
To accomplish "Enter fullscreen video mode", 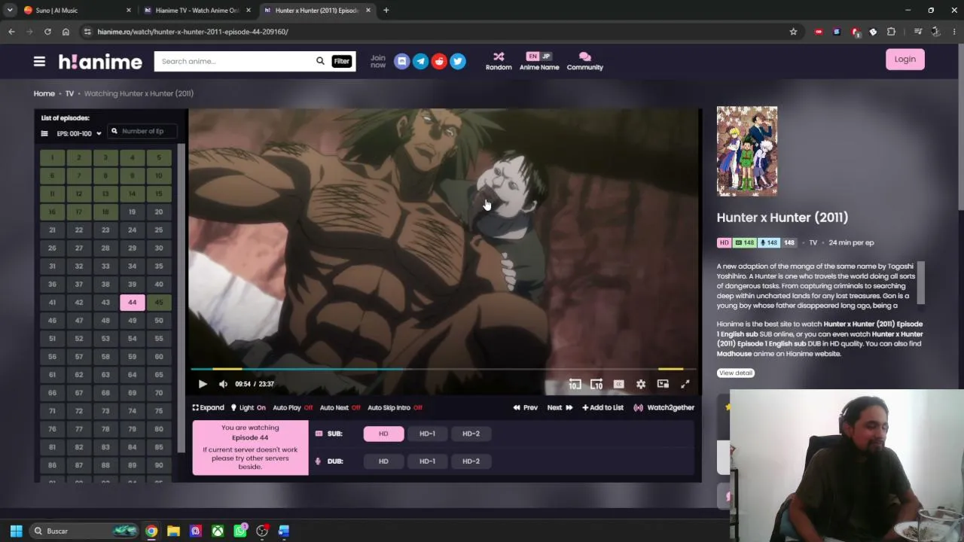I will pyautogui.click(x=685, y=384).
